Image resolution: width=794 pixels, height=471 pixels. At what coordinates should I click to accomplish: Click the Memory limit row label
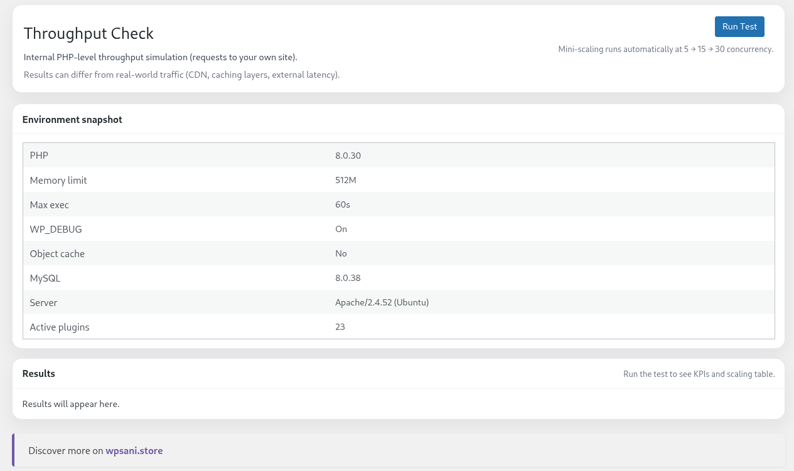click(x=58, y=180)
